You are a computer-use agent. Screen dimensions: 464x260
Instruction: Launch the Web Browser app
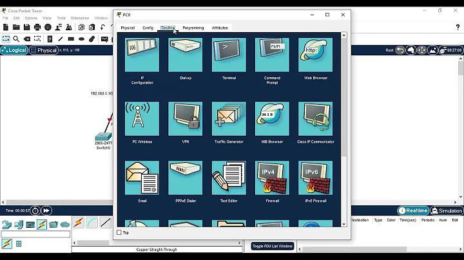(315, 55)
